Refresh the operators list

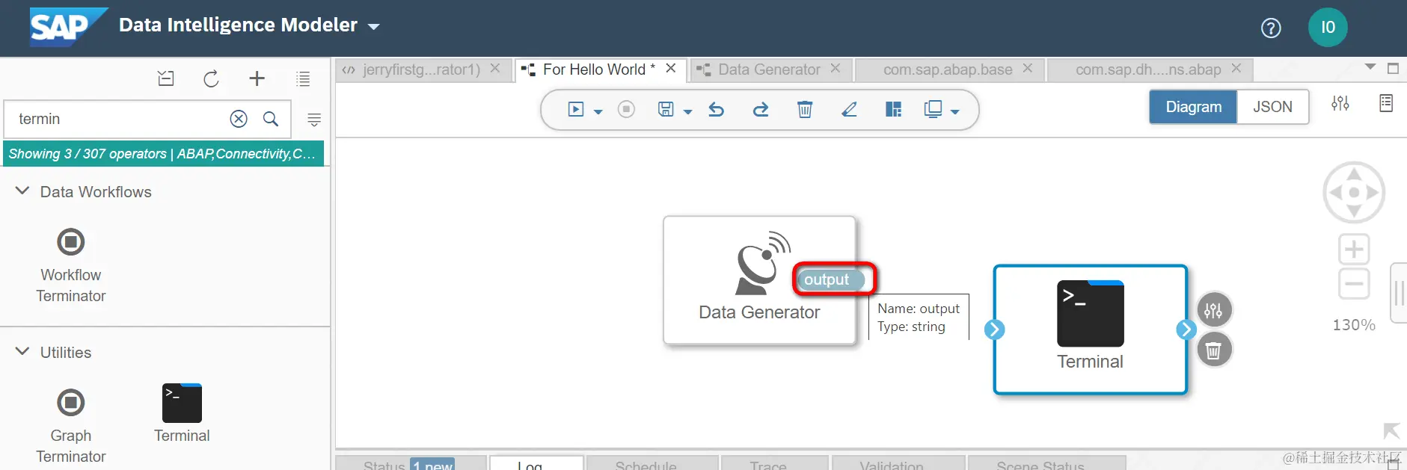211,78
